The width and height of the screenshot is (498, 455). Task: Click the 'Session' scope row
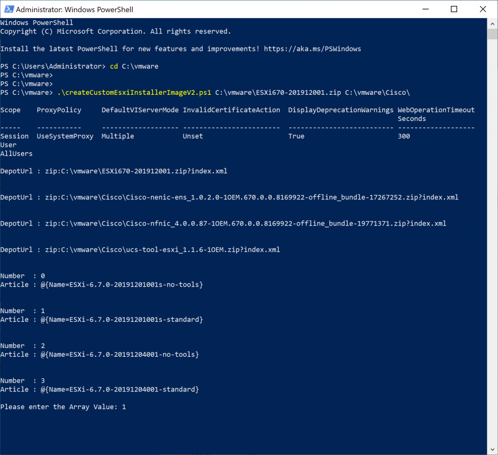tap(15, 136)
